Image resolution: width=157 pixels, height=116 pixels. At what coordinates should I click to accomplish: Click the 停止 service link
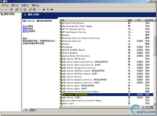tap(25, 26)
